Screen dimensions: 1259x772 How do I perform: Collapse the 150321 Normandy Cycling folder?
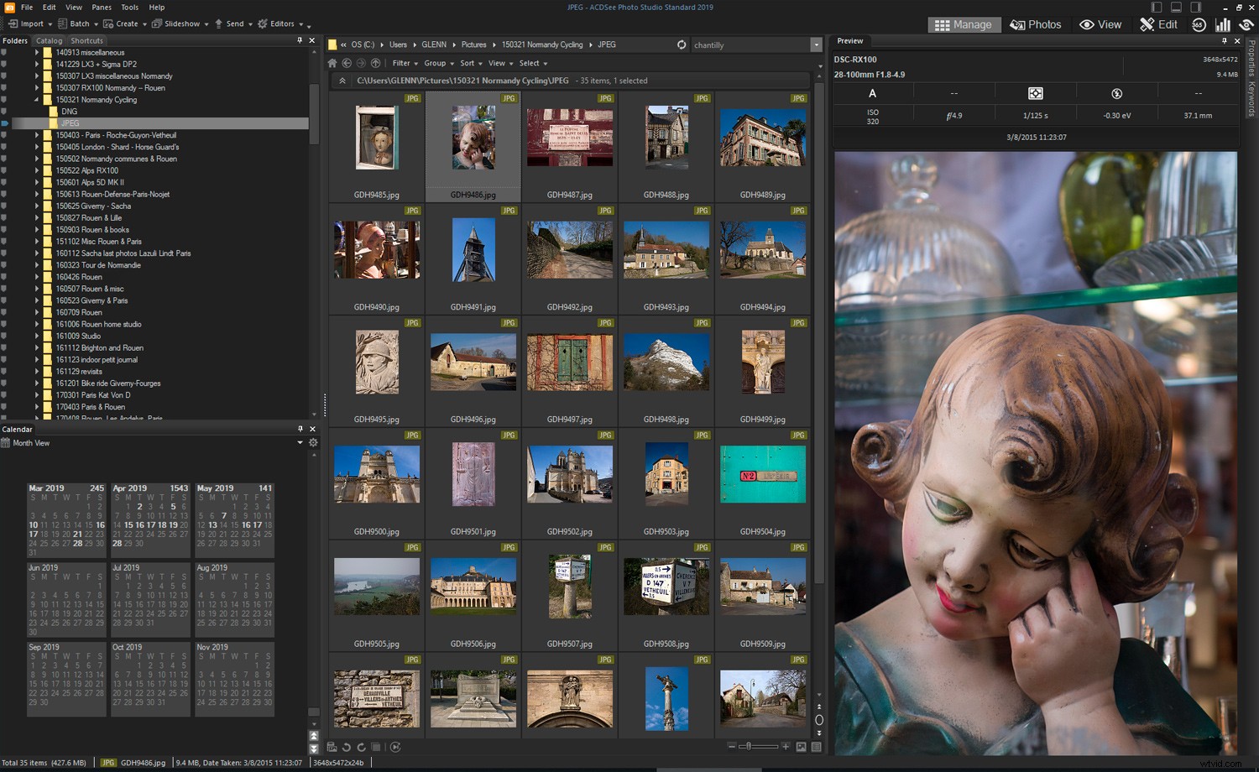[x=36, y=99]
